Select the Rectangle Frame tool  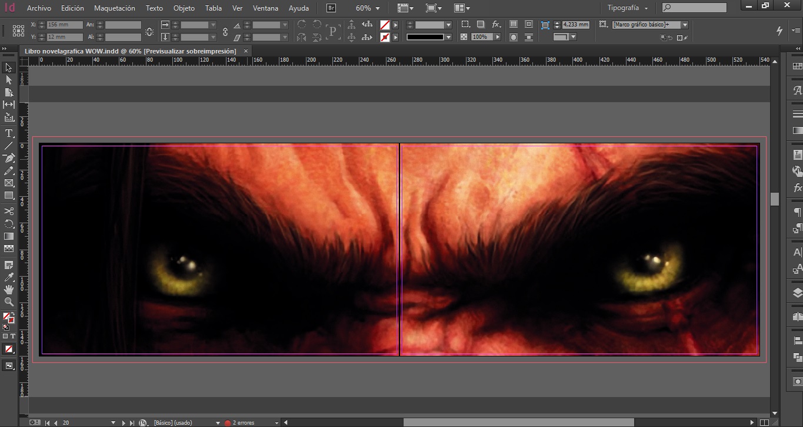click(x=9, y=183)
